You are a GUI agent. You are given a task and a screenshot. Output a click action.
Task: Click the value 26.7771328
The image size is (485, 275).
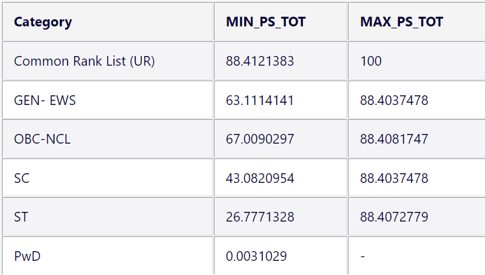(x=260, y=217)
